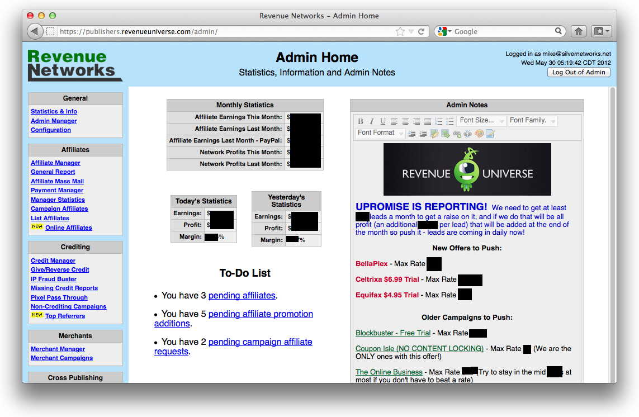
Task: Click 'Equifax $4.95 Trial' offer text
Action: 387,295
